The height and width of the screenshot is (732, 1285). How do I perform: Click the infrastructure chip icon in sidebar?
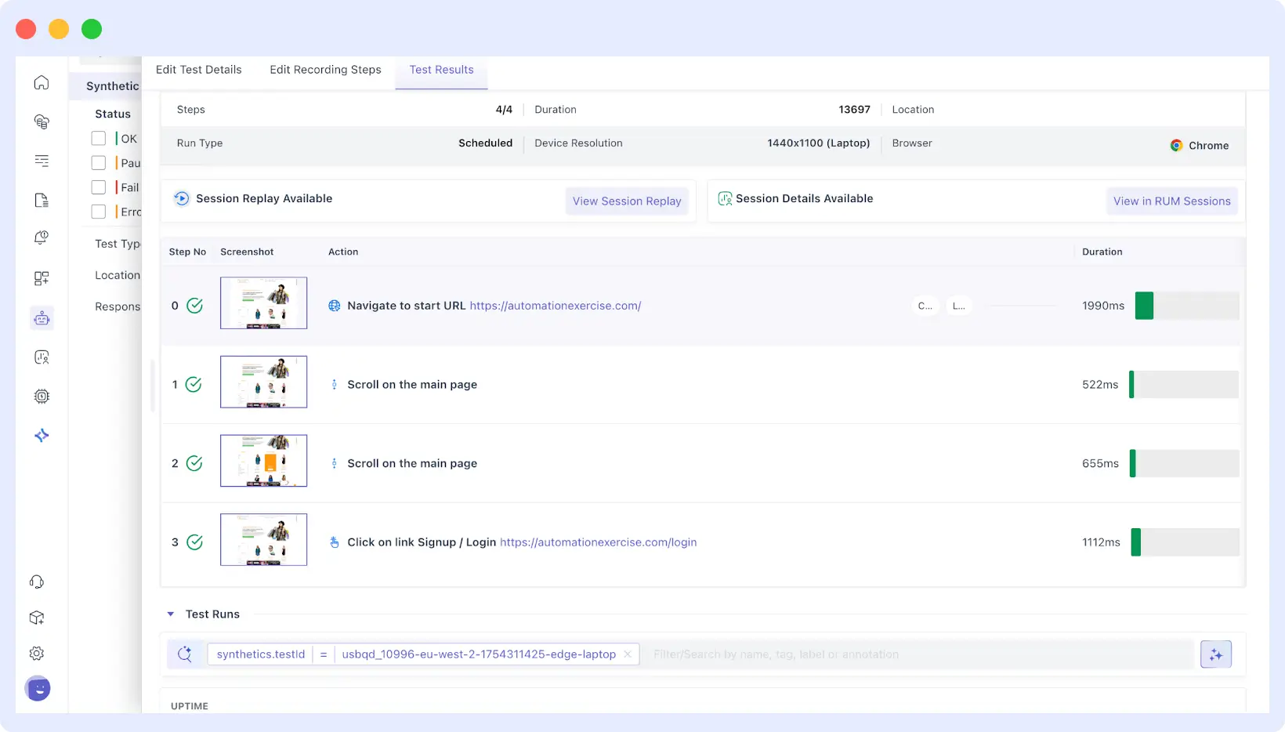point(41,396)
